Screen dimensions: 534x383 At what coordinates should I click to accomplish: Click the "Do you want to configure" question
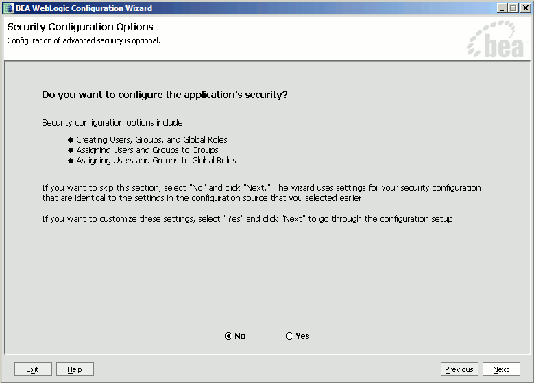(x=165, y=95)
